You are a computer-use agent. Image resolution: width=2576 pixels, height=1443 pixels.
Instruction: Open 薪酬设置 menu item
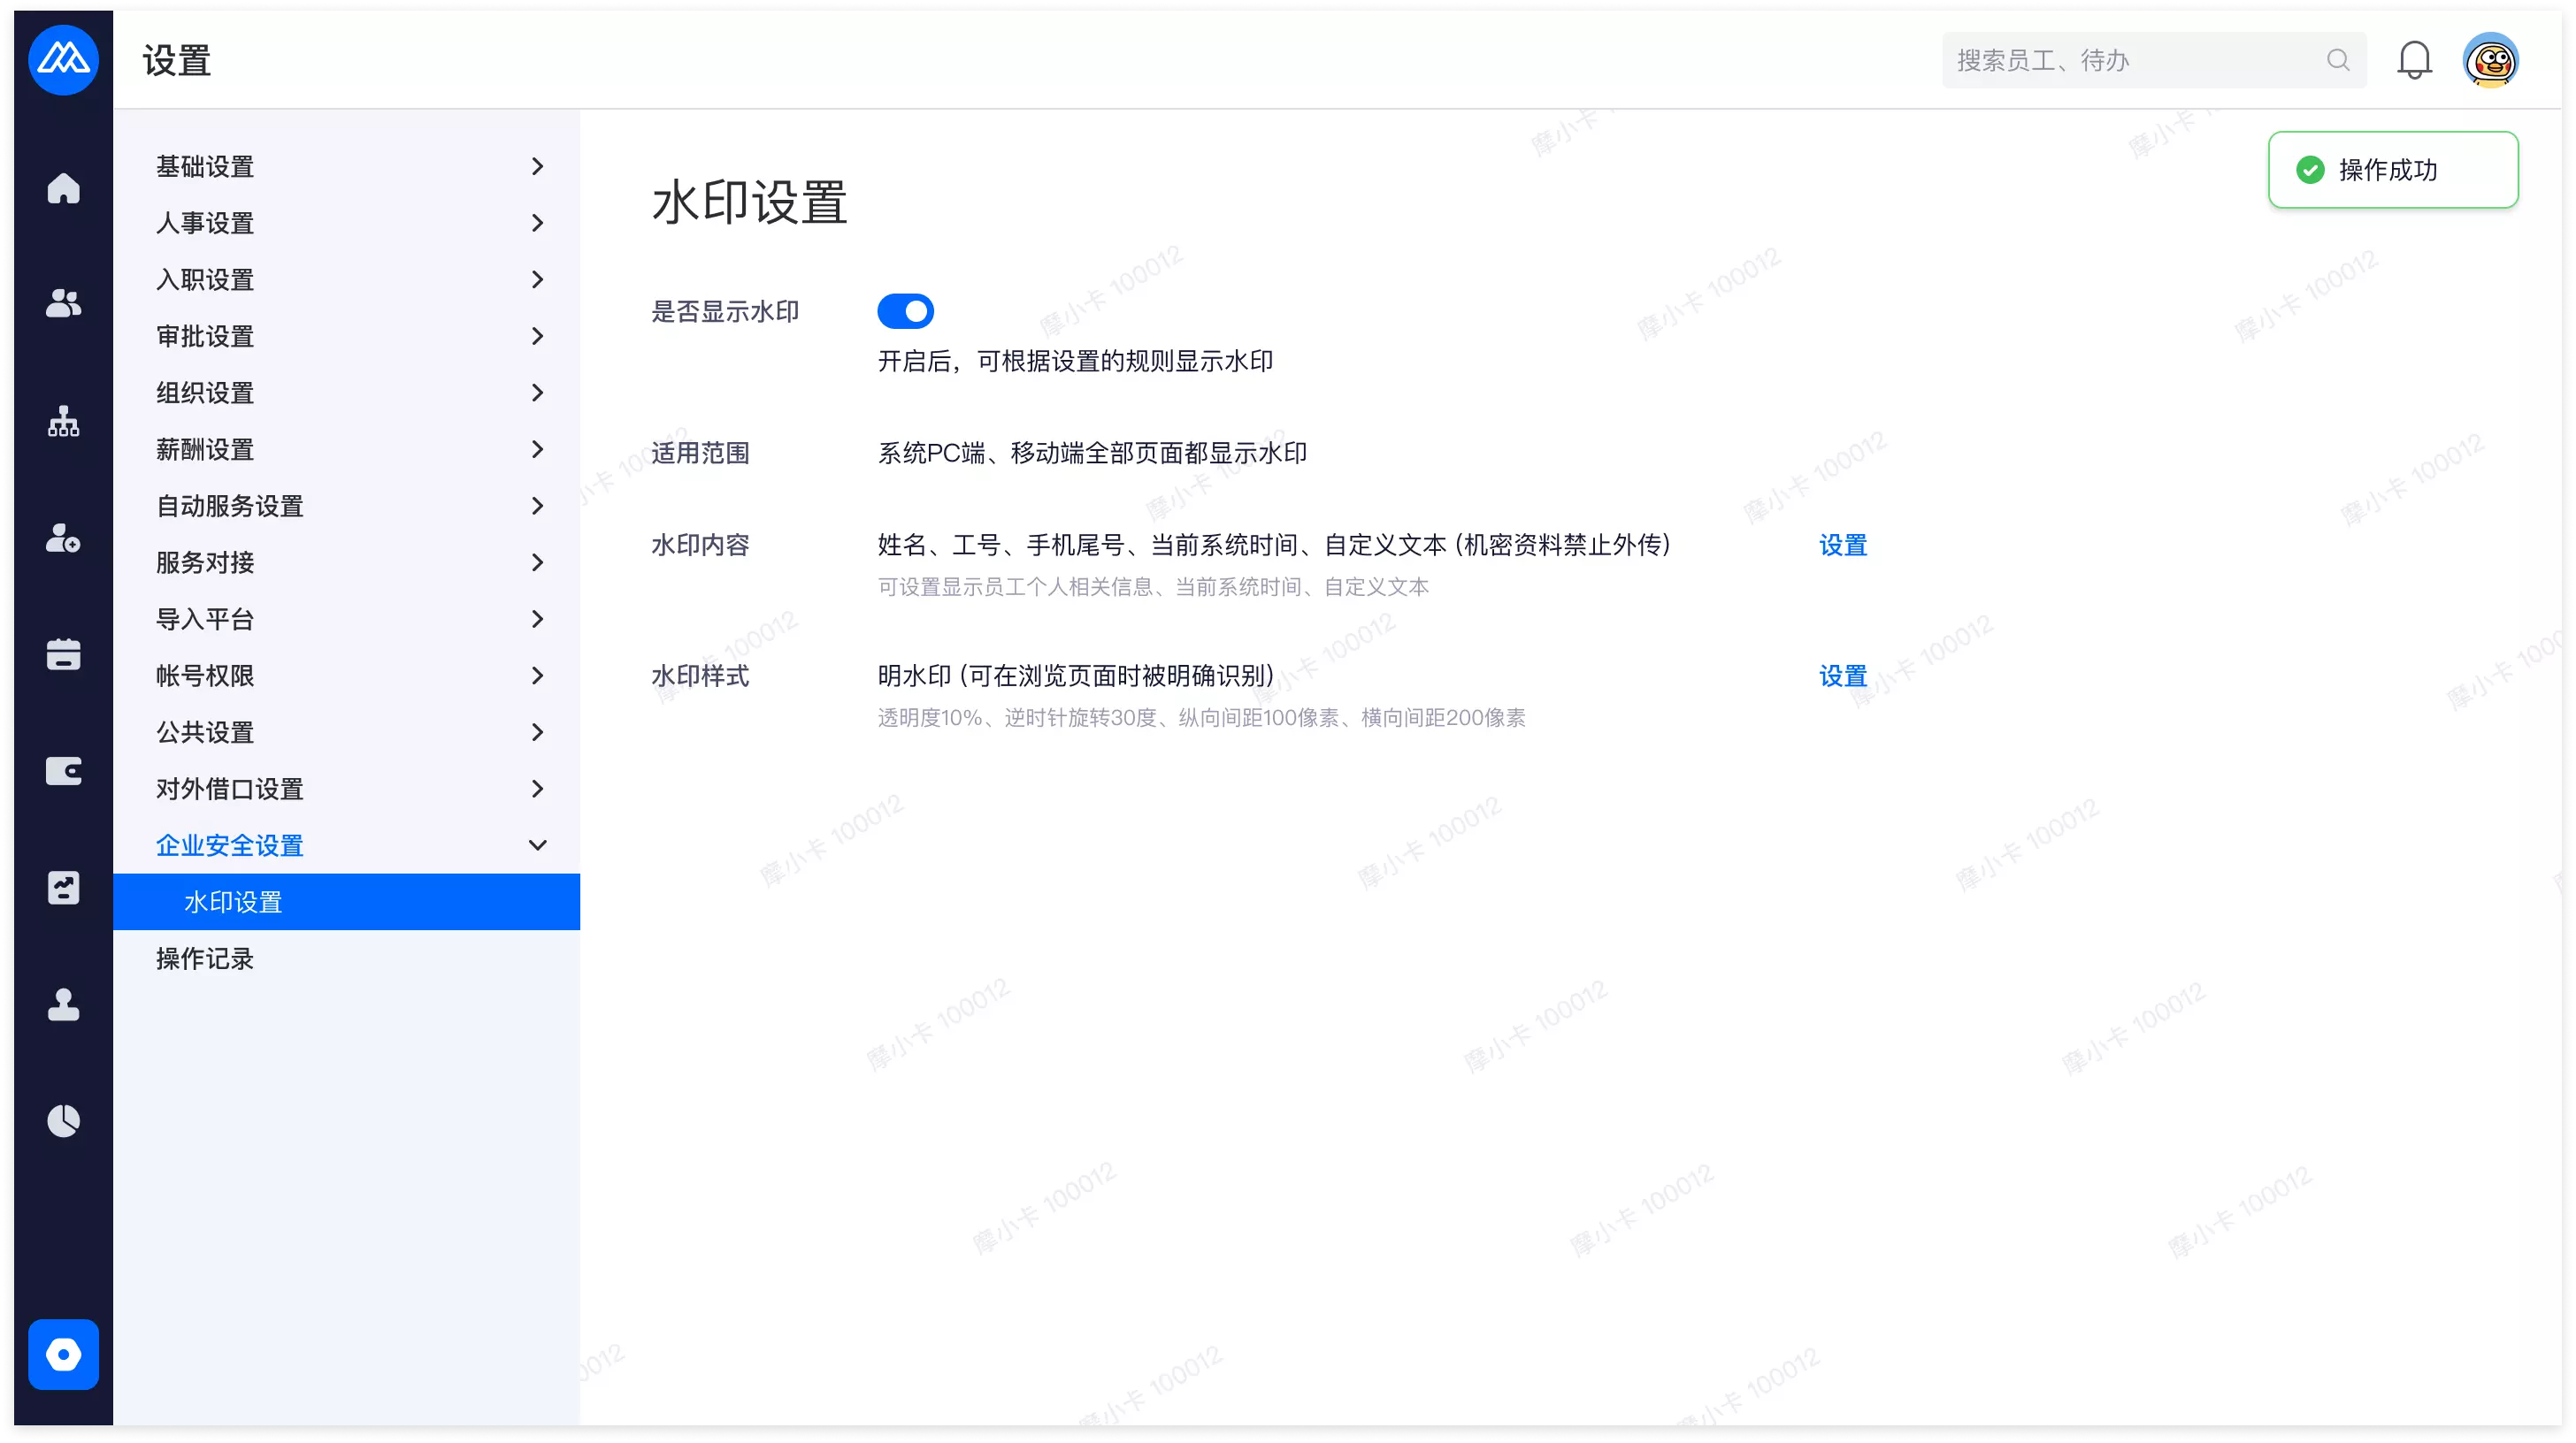pyautogui.click(x=346, y=448)
